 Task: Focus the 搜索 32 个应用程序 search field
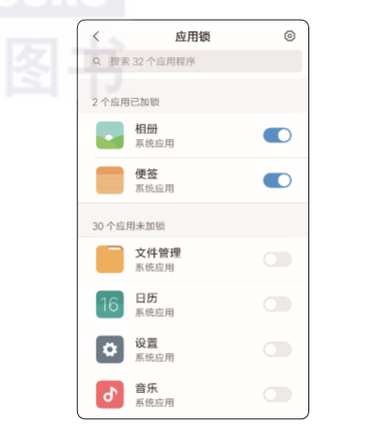(x=193, y=61)
